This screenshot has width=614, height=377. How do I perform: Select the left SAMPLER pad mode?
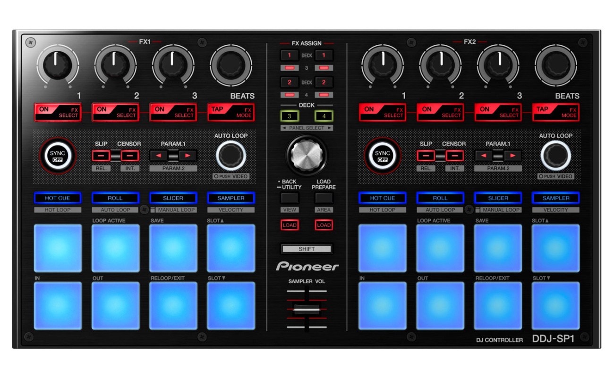click(x=231, y=198)
